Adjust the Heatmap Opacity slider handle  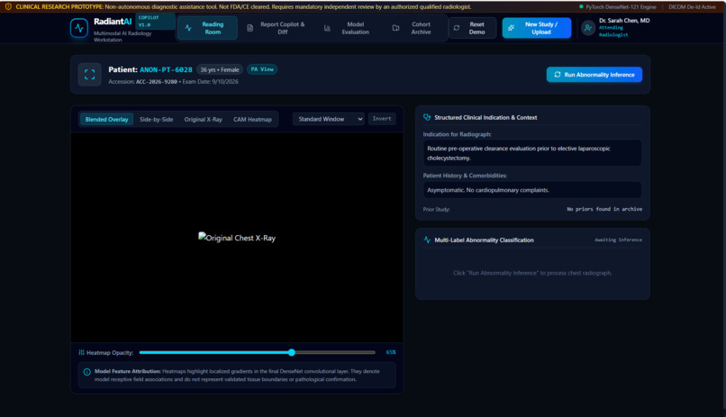(x=292, y=352)
